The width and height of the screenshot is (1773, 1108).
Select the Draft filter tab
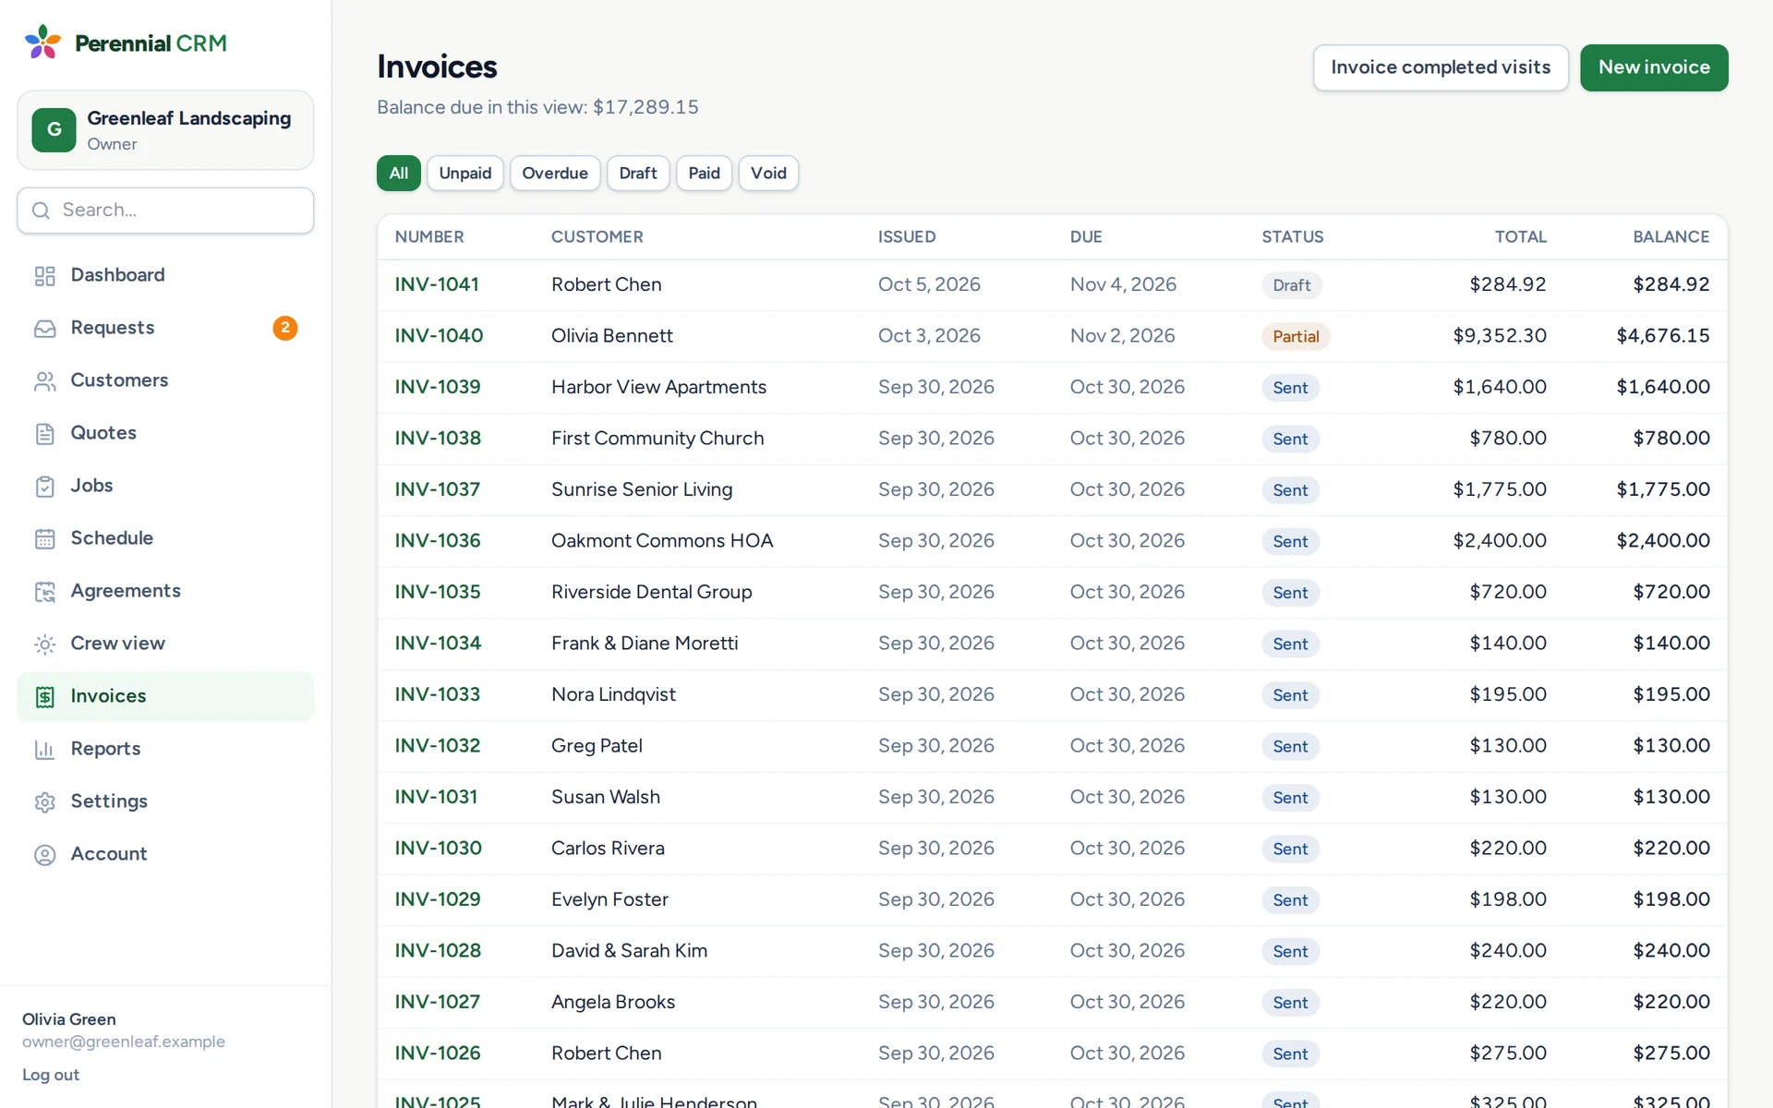pos(637,173)
